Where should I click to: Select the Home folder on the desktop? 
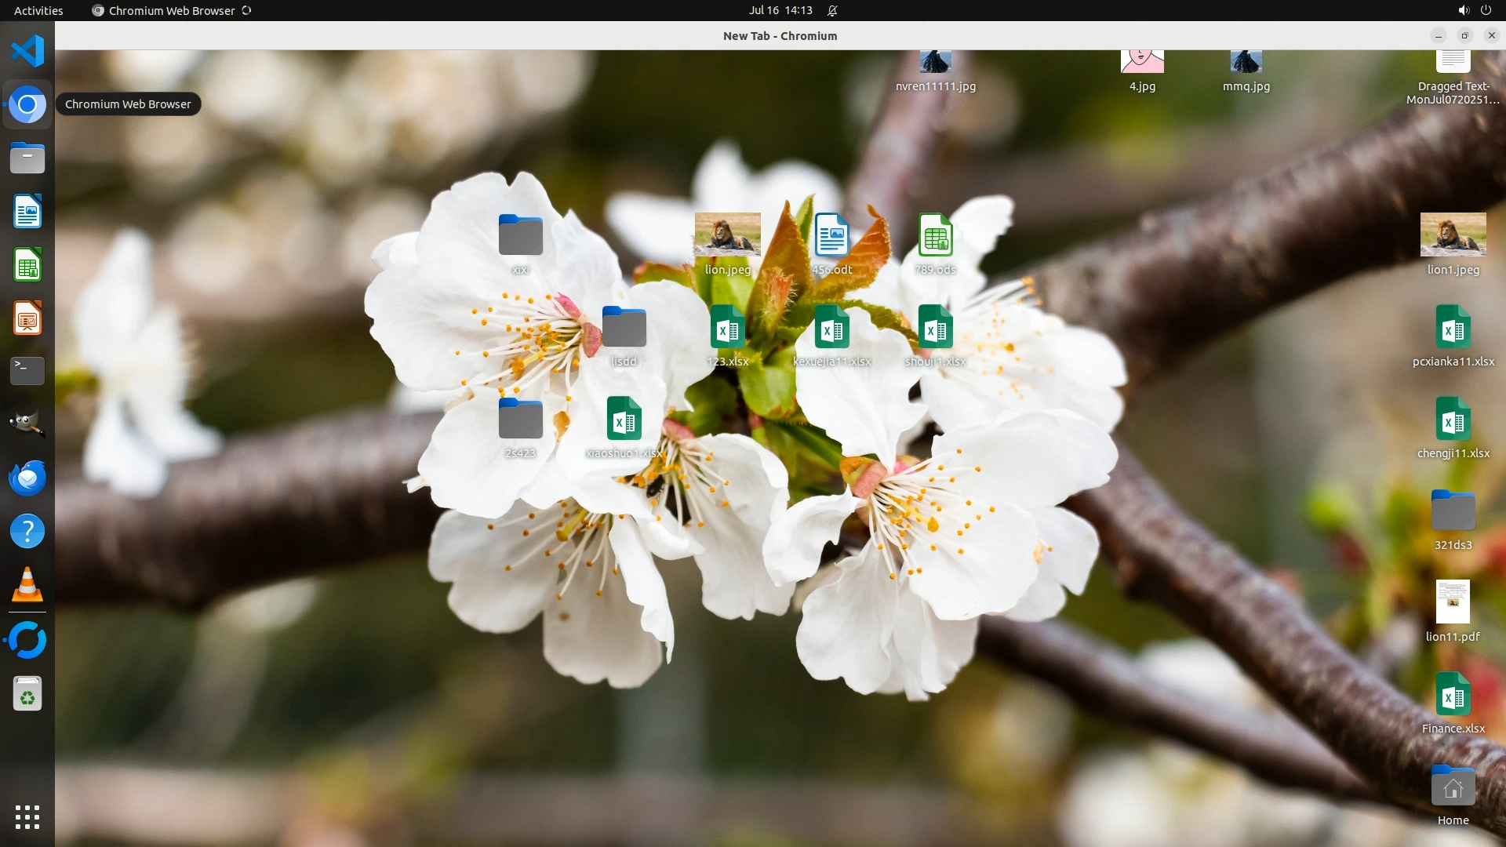coord(1453,787)
